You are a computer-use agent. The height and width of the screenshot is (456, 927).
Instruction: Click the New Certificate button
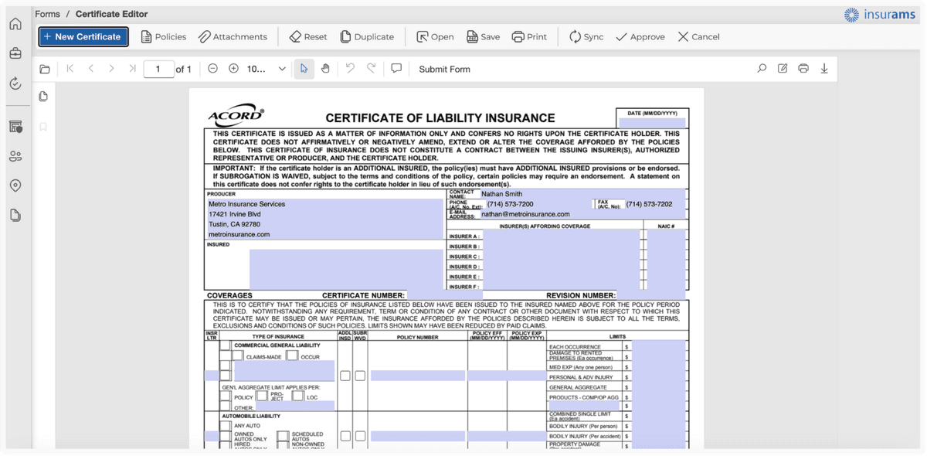tap(83, 36)
